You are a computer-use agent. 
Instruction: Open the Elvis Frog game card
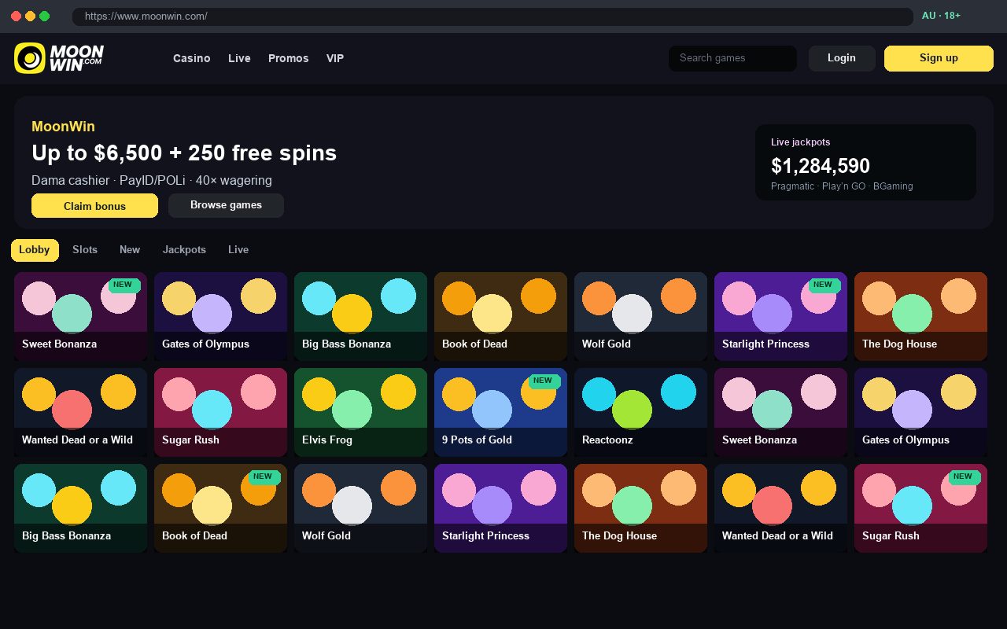[360, 413]
